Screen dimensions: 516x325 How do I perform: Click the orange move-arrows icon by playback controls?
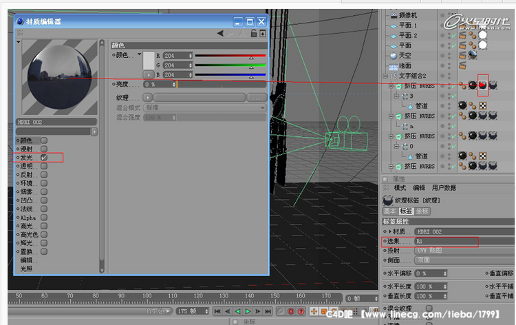[314, 311]
